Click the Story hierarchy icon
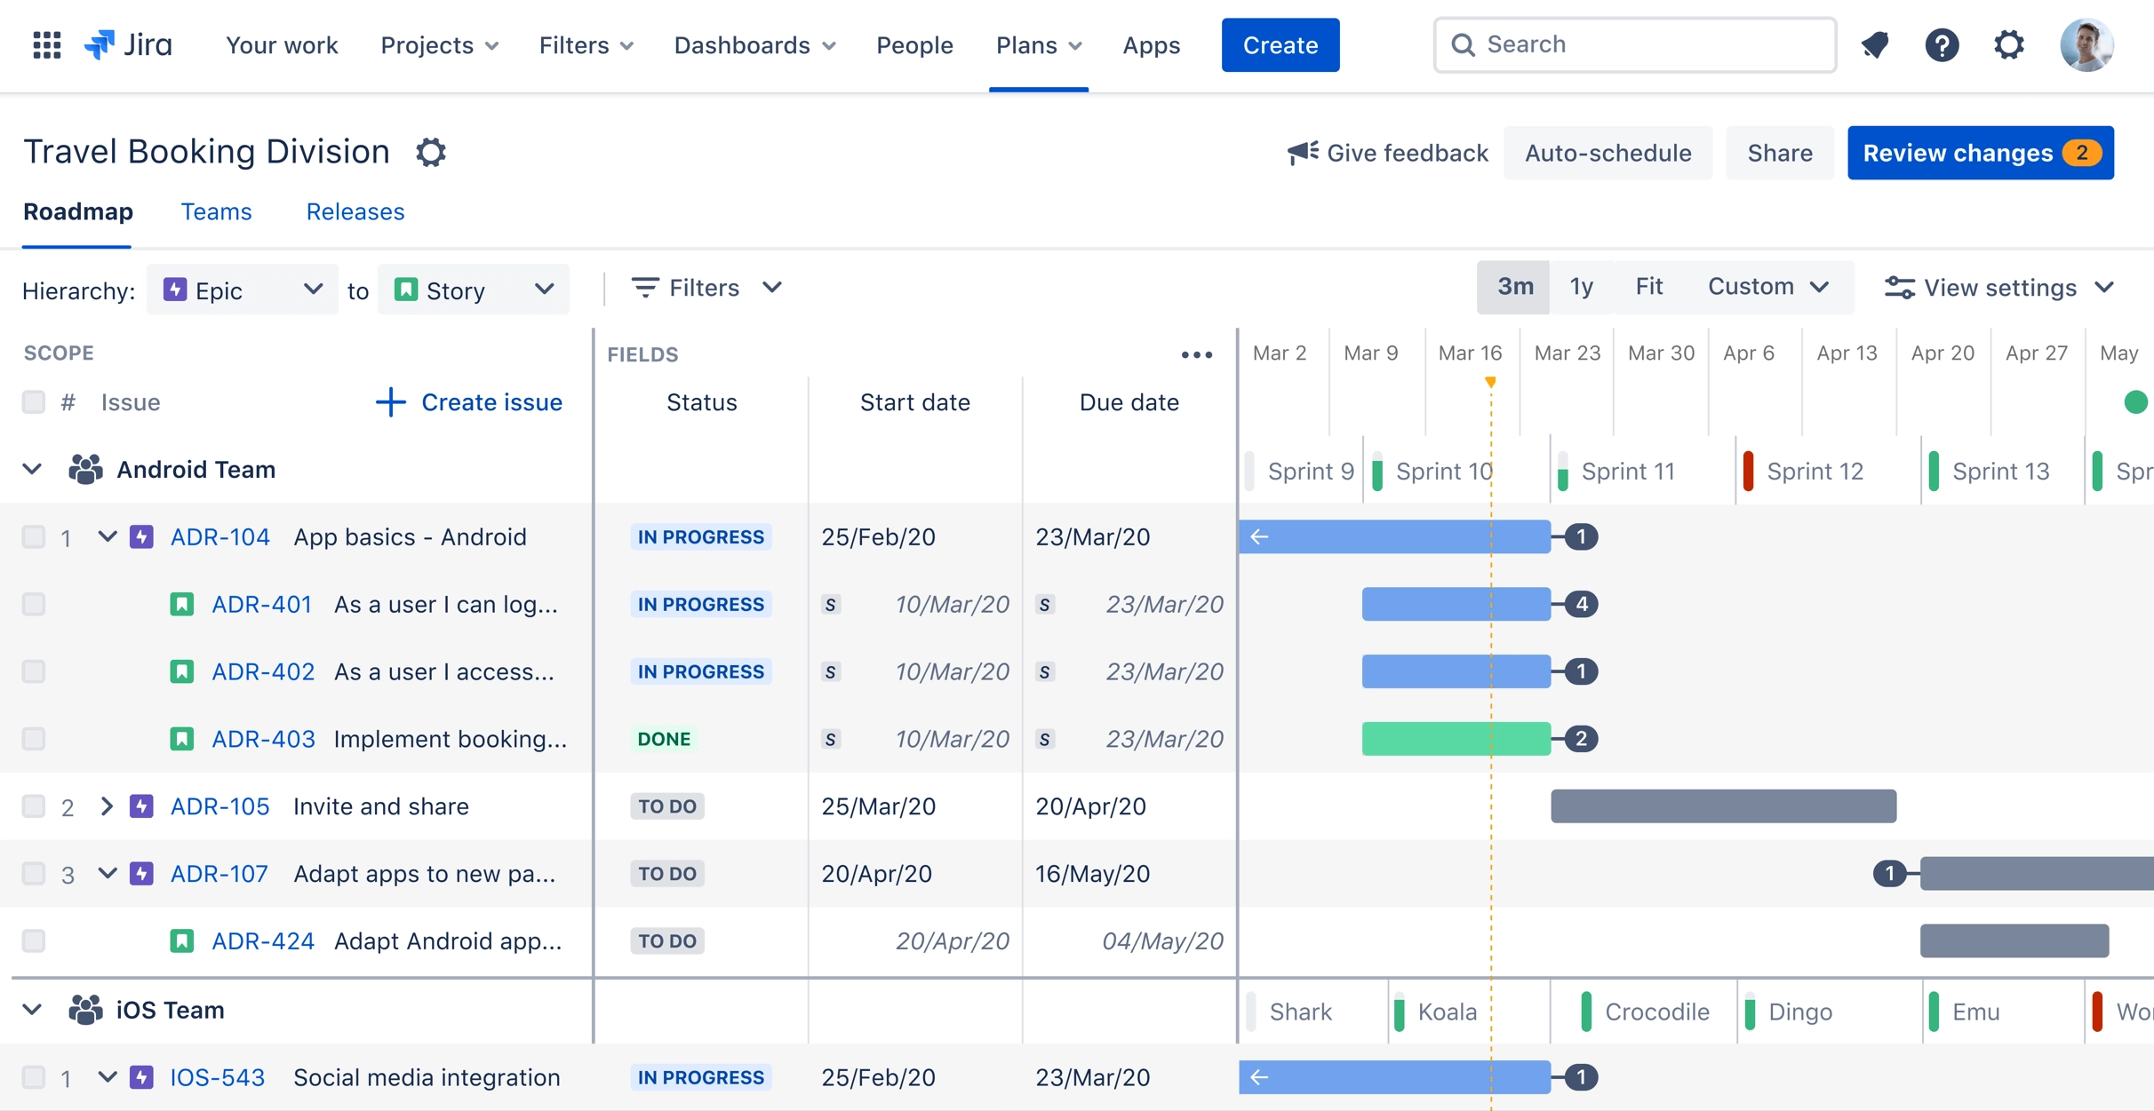This screenshot has width=2154, height=1111. (407, 290)
